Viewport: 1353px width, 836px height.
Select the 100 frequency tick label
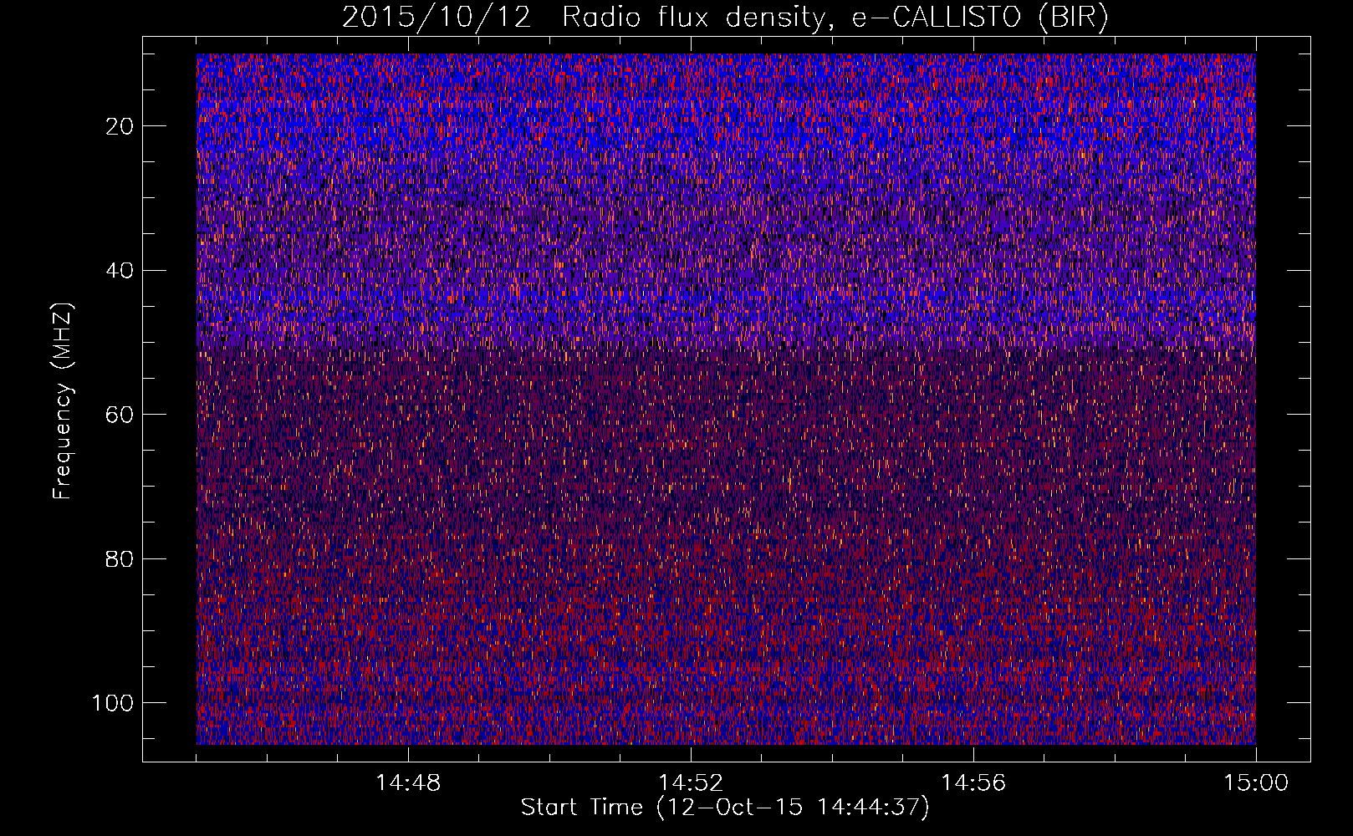pos(113,703)
